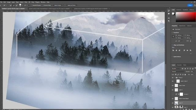The image size is (196, 110).
Task: Open the brush preset picker circle
Action: coord(20,5)
